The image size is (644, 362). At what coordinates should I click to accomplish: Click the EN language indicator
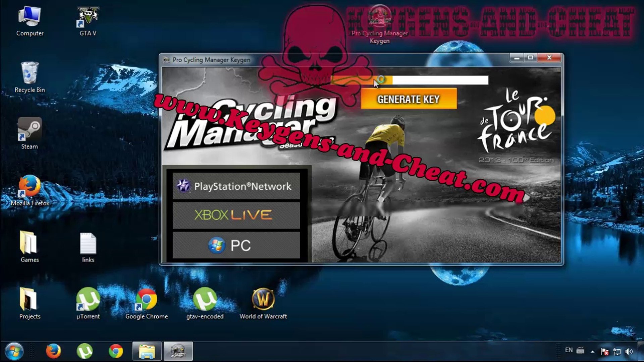569,350
